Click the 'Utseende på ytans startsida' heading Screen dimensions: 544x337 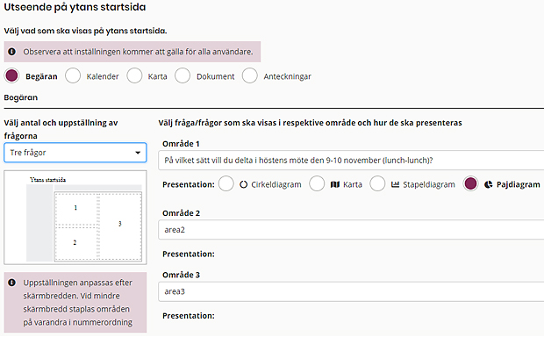pyautogui.click(x=75, y=7)
